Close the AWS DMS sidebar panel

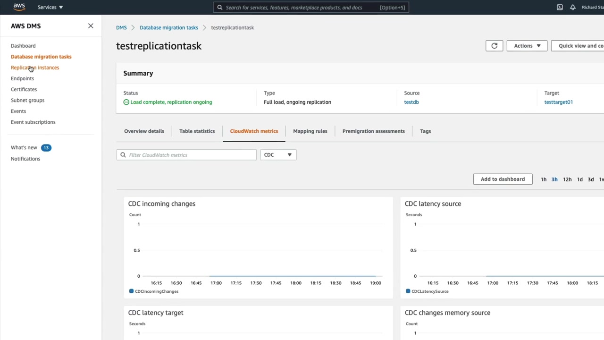coord(91,26)
